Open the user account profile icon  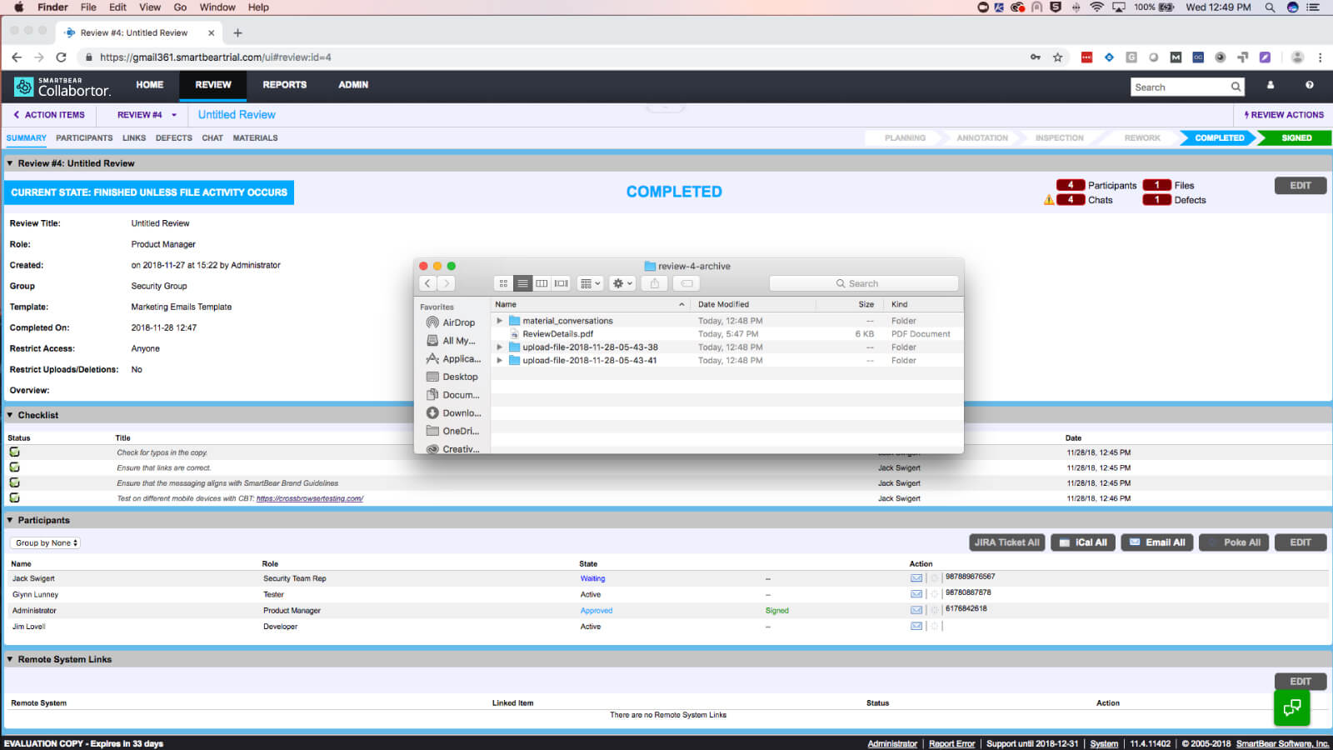click(x=1270, y=85)
